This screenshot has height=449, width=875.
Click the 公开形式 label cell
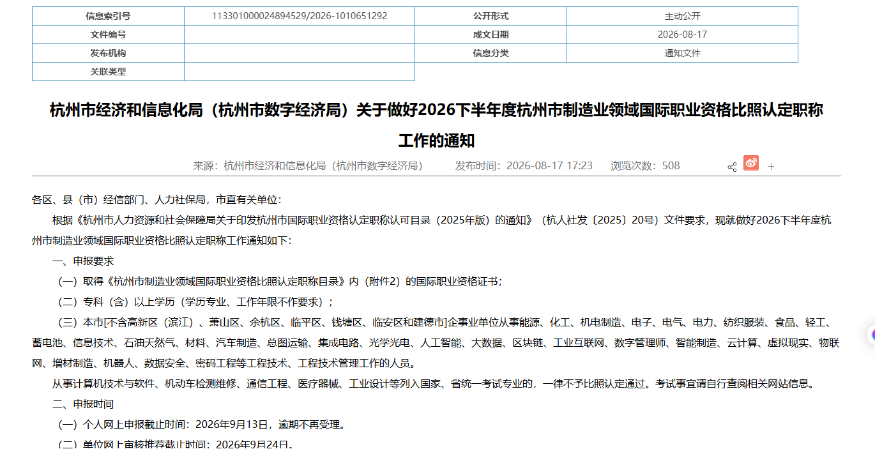point(491,16)
